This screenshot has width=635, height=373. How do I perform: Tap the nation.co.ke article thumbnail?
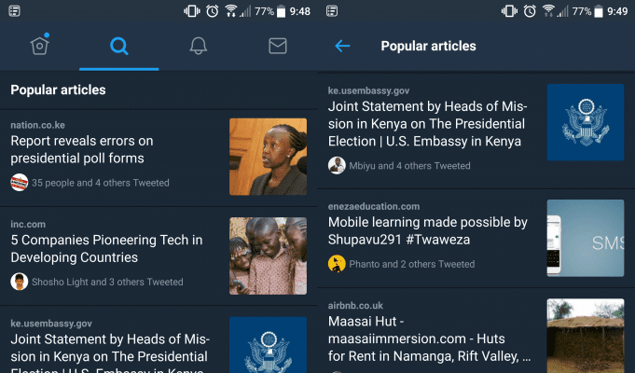click(x=268, y=157)
